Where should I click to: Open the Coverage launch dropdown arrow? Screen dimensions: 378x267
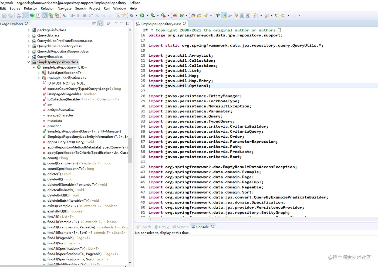click(158, 15)
